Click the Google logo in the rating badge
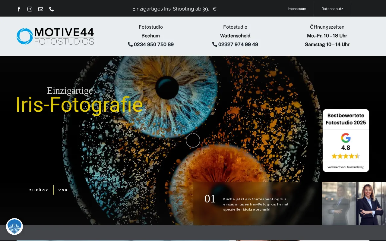This screenshot has width=386, height=241. pos(346,138)
